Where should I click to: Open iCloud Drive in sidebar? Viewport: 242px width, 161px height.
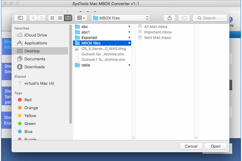(x=36, y=35)
